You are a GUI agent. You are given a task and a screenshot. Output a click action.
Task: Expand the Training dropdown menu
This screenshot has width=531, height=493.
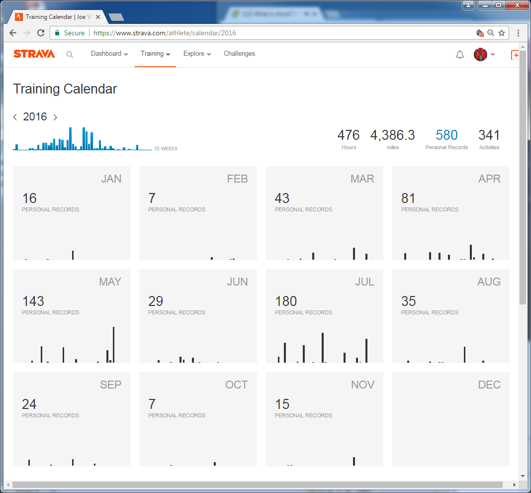point(155,54)
